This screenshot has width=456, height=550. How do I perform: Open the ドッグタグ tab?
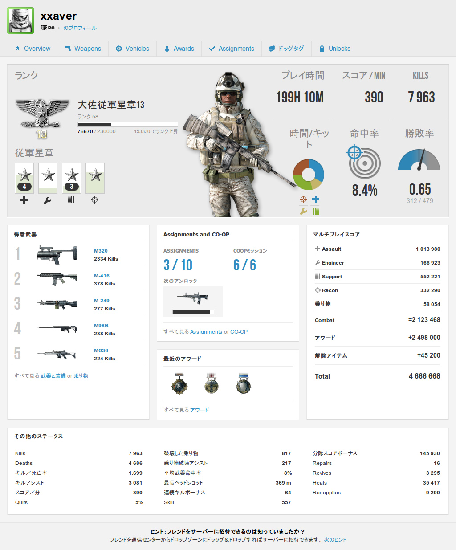286,49
